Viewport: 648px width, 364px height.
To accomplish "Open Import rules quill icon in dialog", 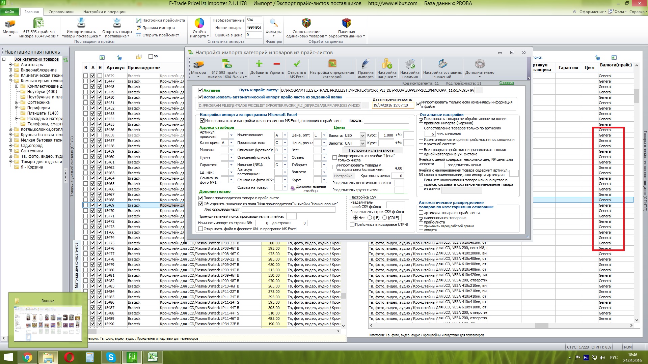I will click(x=366, y=64).
